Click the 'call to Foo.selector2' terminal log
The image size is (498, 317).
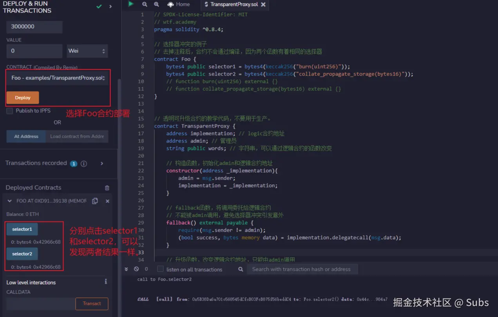click(x=165, y=279)
